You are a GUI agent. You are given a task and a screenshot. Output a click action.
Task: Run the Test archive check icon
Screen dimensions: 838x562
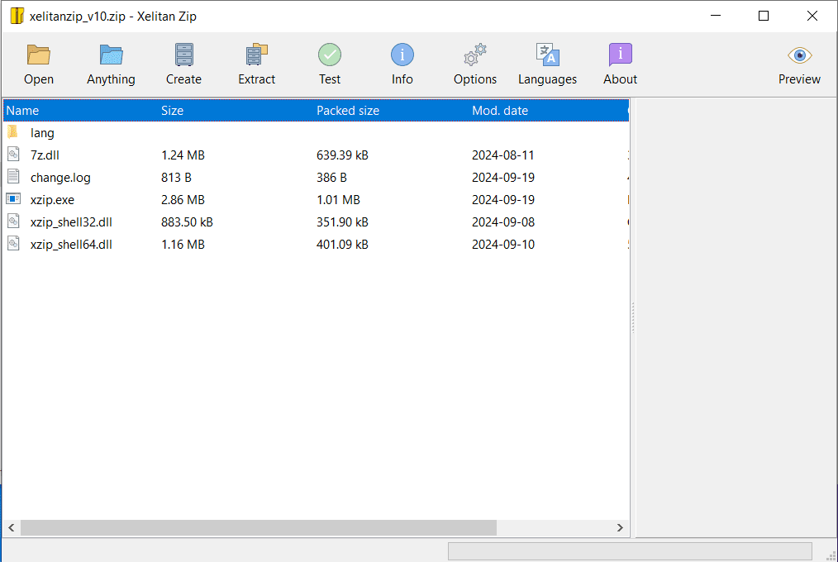(x=330, y=55)
